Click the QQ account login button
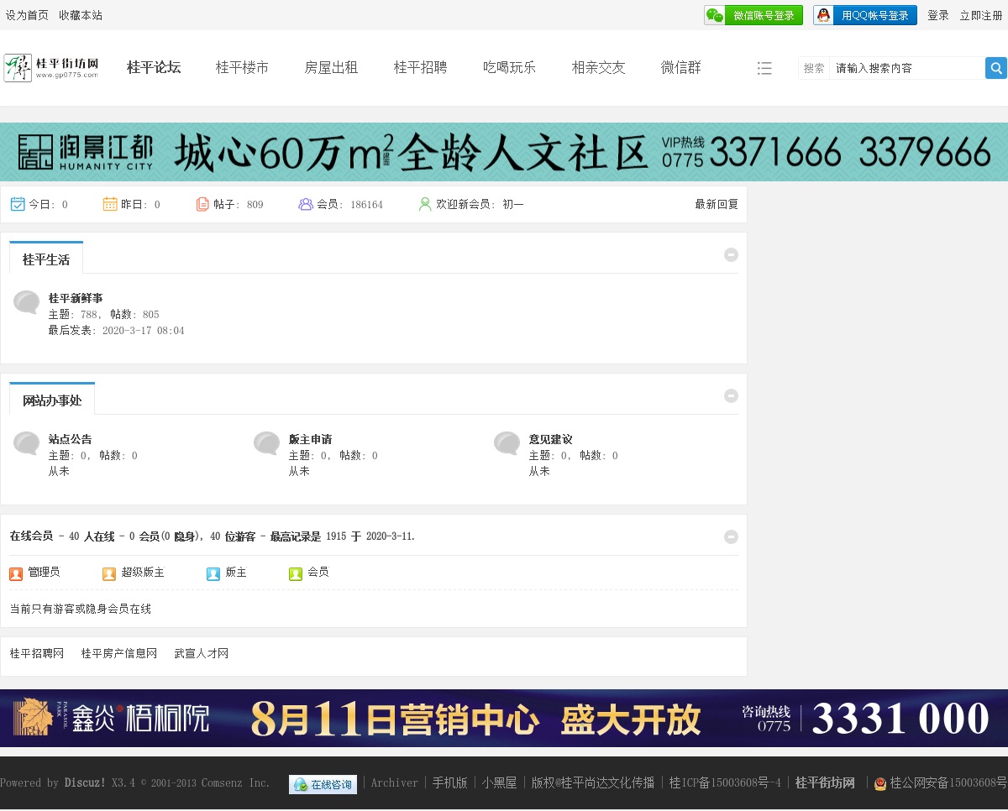 point(864,15)
